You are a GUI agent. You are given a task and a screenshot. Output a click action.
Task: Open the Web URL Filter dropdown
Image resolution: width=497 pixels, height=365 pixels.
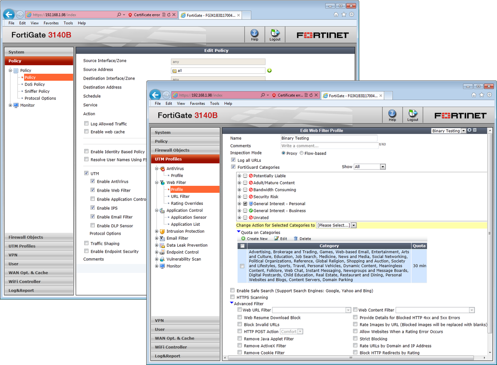pos(312,310)
